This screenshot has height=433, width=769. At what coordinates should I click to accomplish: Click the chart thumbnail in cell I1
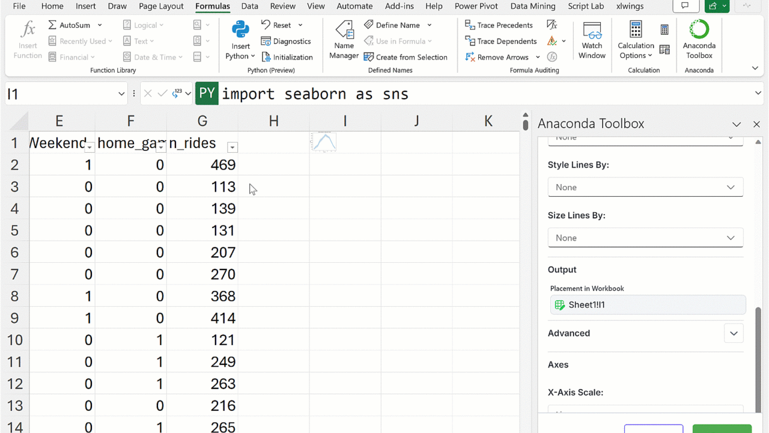[324, 142]
